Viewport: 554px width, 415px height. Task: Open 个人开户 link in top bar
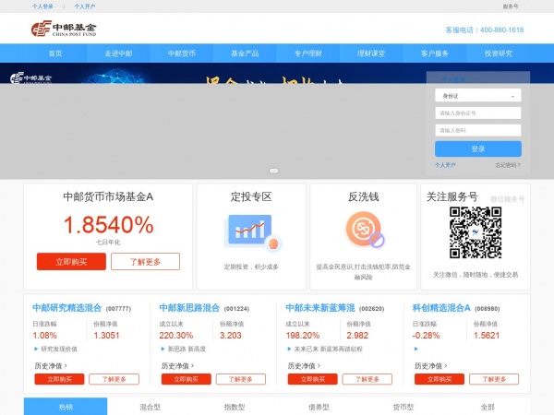coord(85,6)
